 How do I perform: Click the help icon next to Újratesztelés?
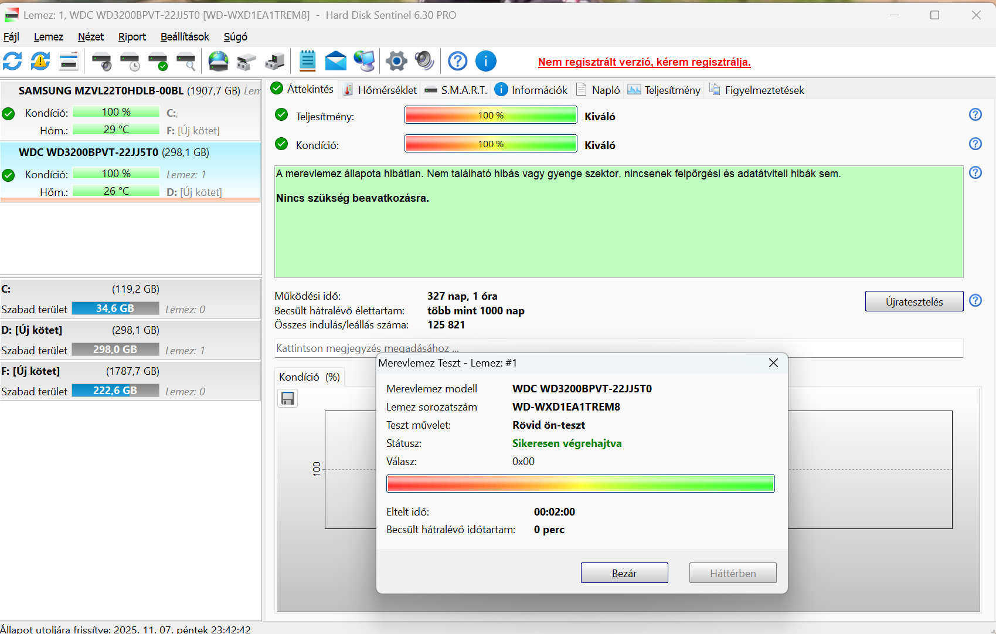pyautogui.click(x=975, y=300)
